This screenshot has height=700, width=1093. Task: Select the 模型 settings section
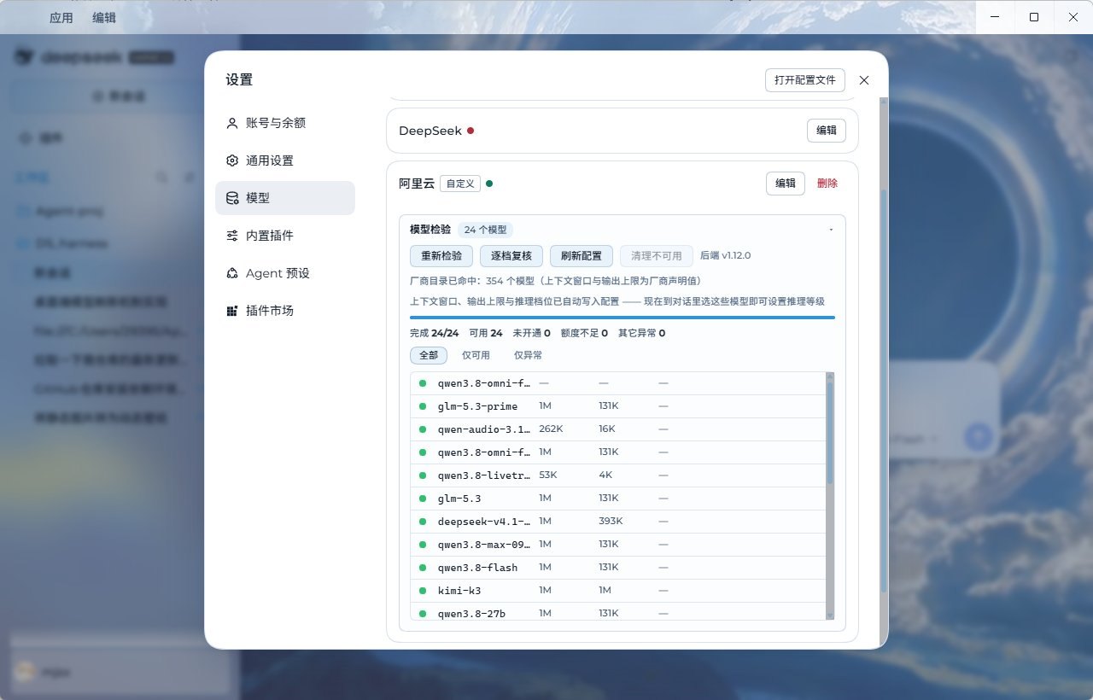pos(285,198)
